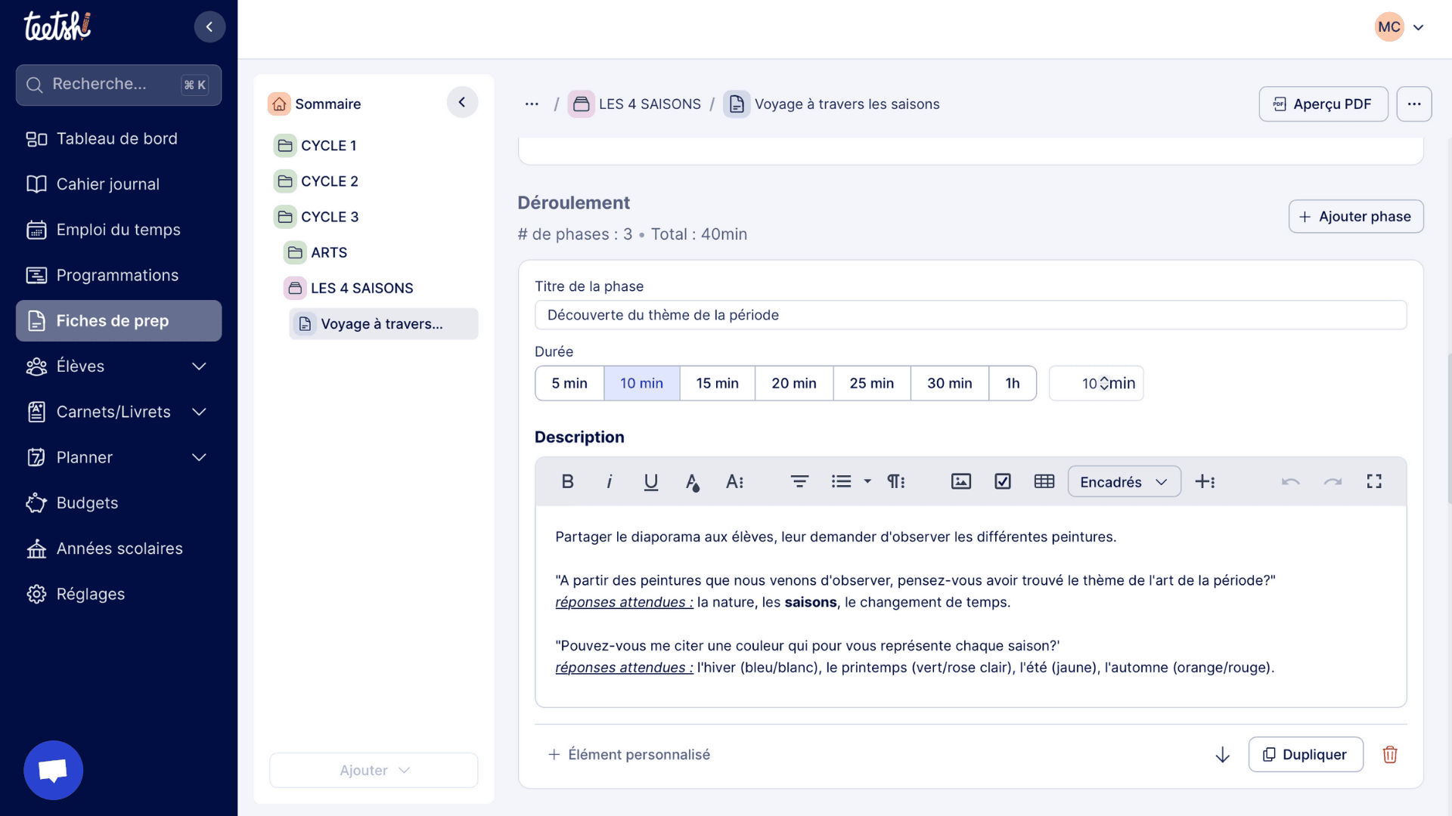Viewport: 1452px width, 816px height.
Task: Open the text color droplet tool
Action: [692, 481]
